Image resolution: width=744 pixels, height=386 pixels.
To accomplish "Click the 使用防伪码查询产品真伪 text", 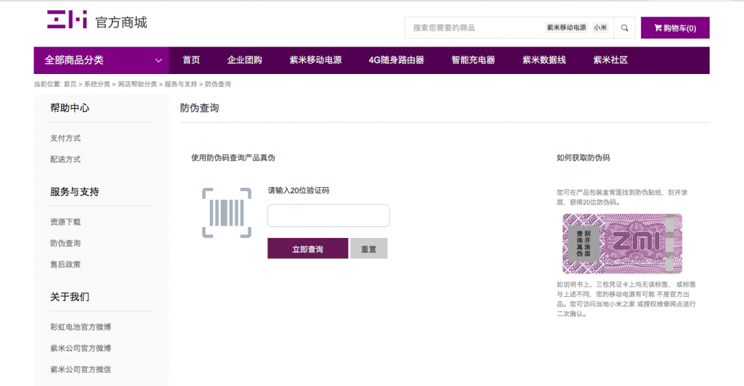I will 233,157.
